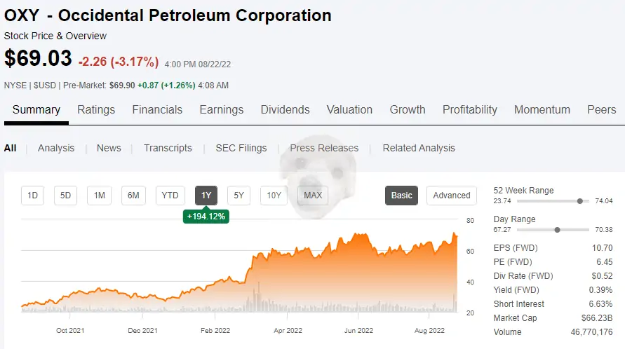Click the +0.87 (+1.26%) pre-market change
The width and height of the screenshot is (625, 349).
coord(166,85)
